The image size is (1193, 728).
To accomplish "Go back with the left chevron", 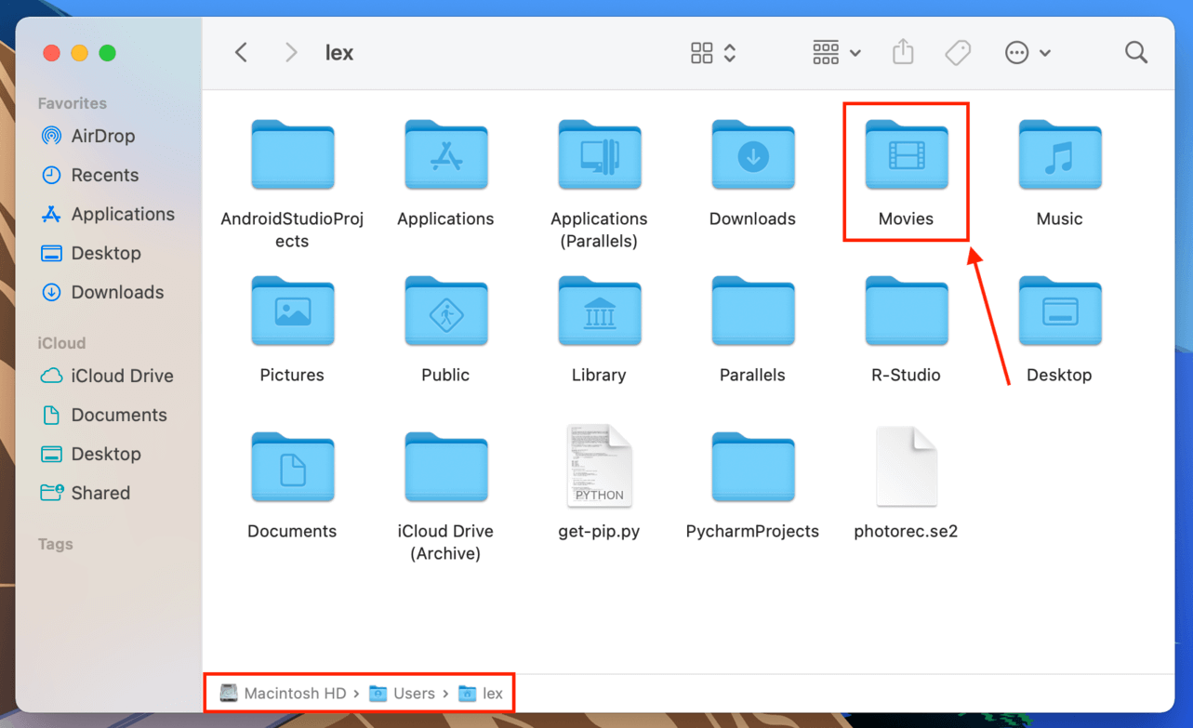I will click(242, 53).
